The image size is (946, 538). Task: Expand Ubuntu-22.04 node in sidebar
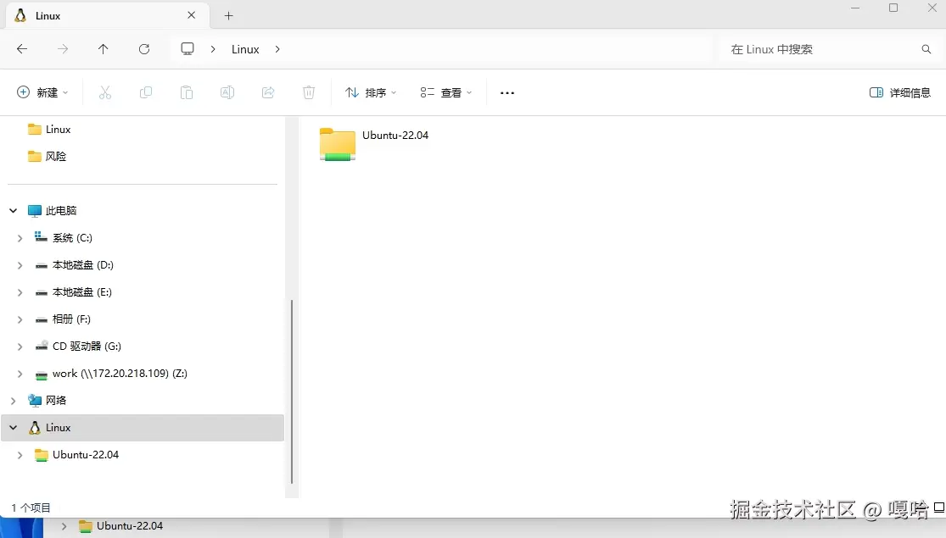(20, 455)
